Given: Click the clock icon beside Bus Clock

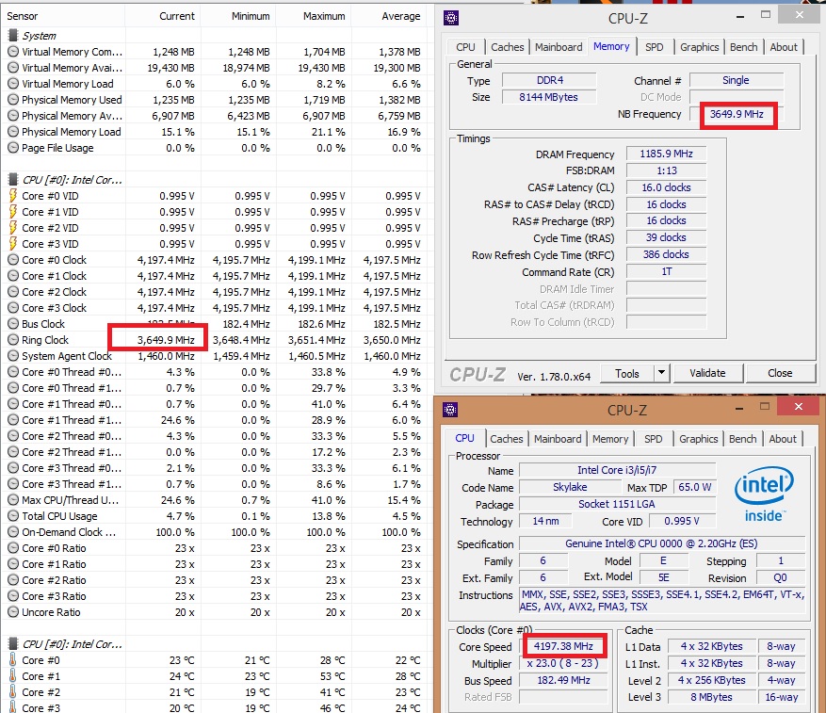Looking at the screenshot, I should [x=12, y=324].
